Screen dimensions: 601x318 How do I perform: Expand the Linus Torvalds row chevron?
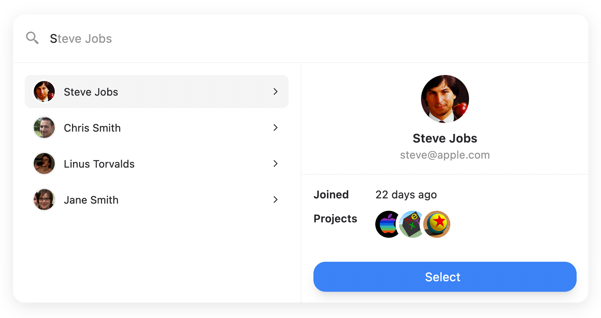276,163
